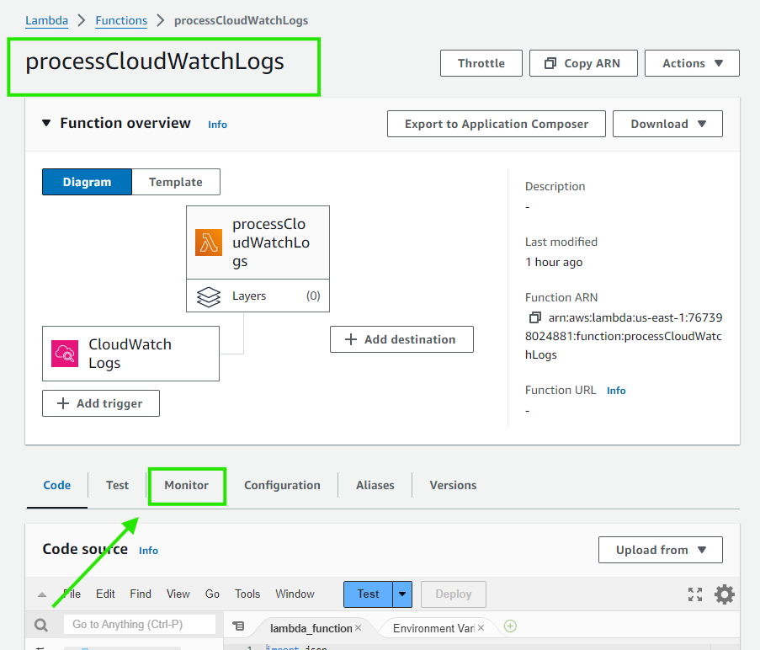The image size is (760, 650).
Task: Open the Upload from dropdown
Action: pyautogui.click(x=660, y=550)
